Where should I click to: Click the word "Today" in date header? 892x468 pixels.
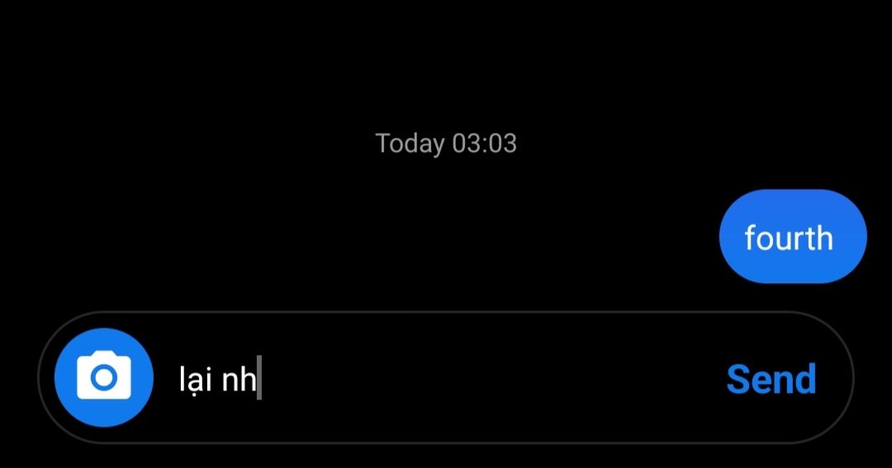pos(410,144)
